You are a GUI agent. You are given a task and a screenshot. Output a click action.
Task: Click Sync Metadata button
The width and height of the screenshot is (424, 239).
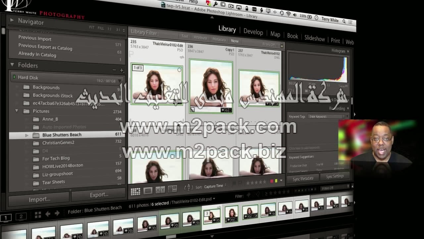tap(303, 179)
